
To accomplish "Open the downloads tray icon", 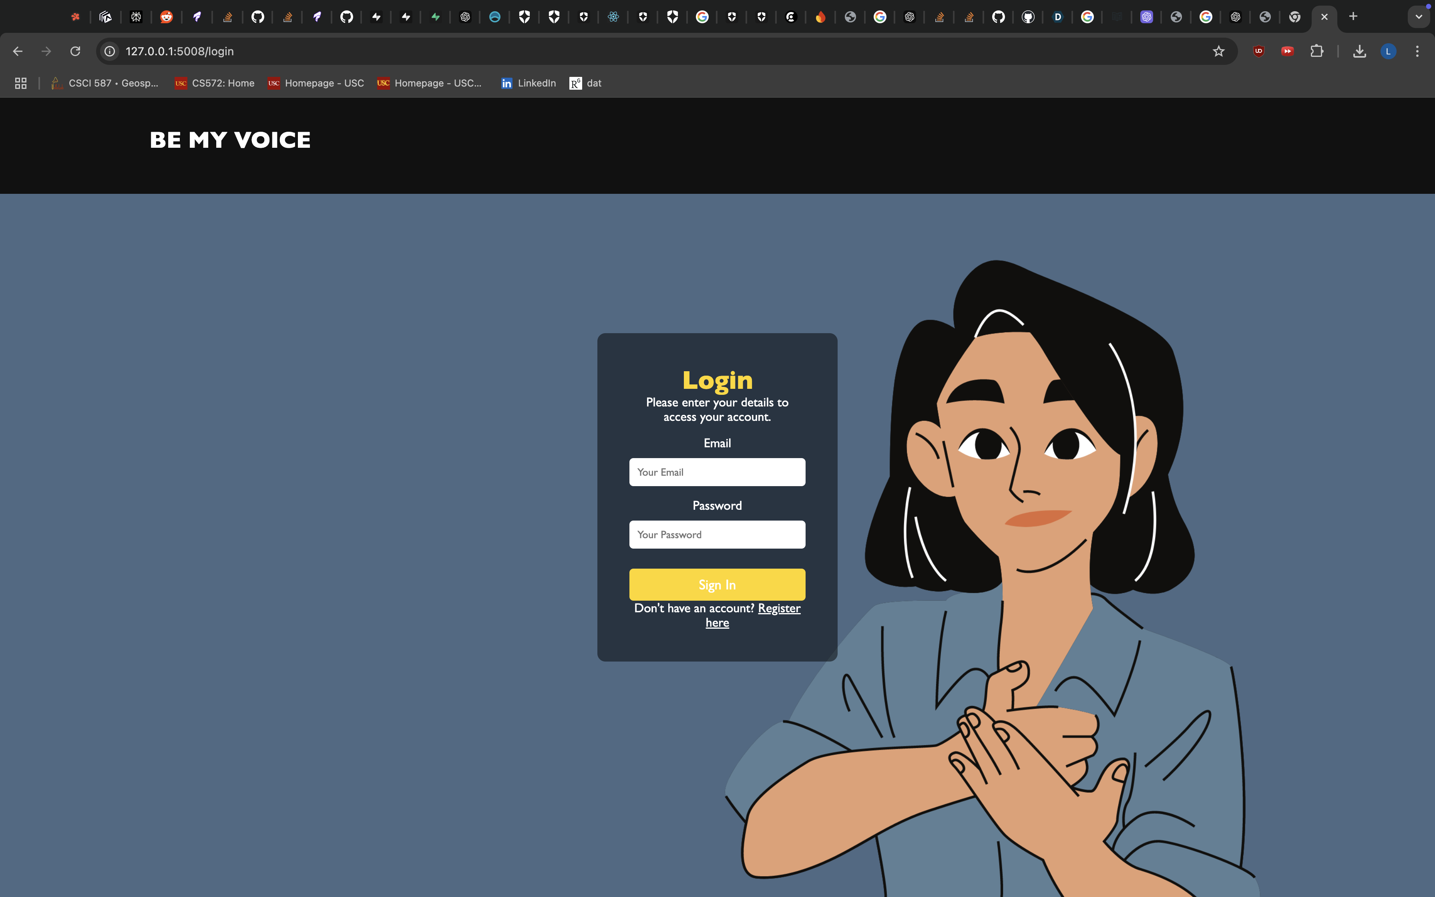I will (x=1359, y=52).
